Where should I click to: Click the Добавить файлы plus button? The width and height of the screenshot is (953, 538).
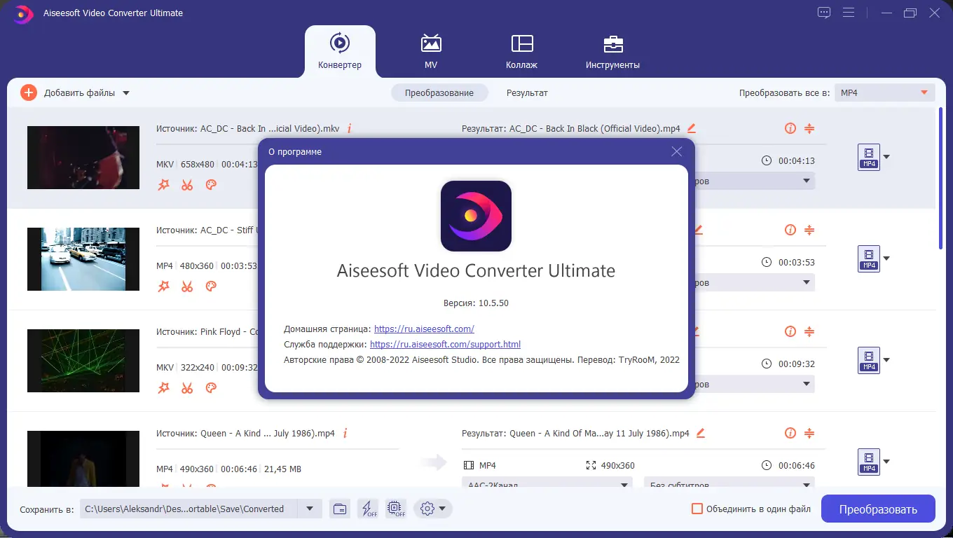click(x=29, y=92)
